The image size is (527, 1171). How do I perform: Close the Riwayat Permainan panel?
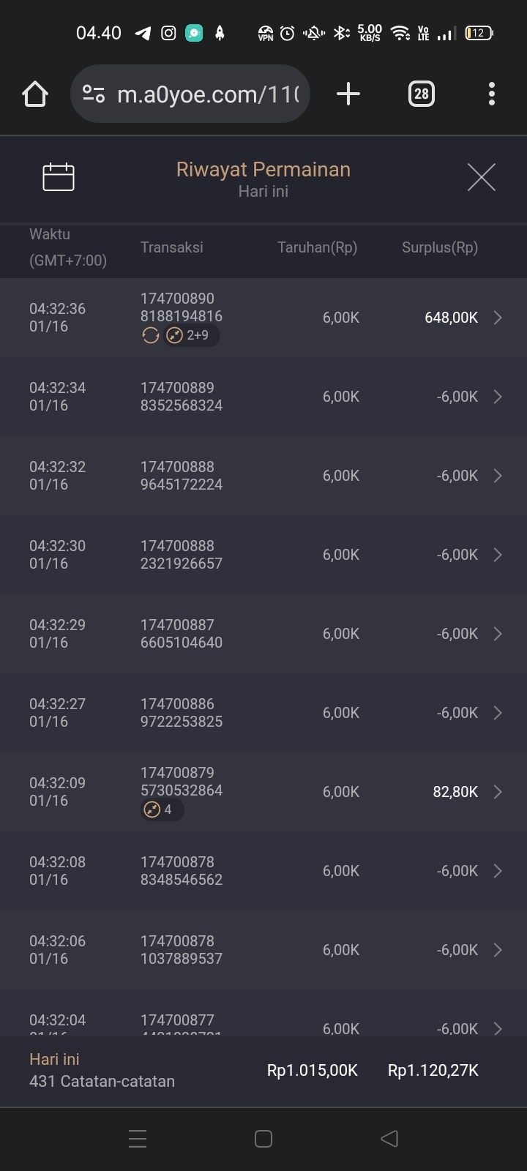(481, 177)
